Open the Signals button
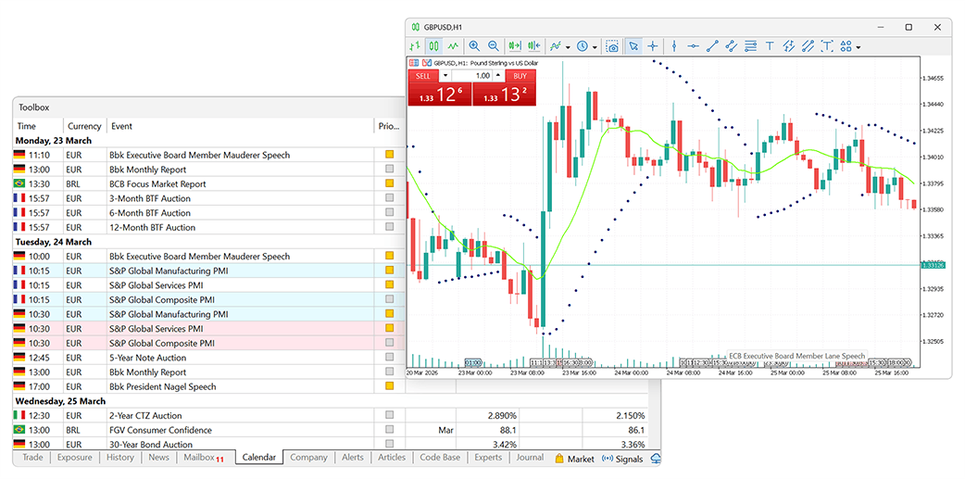Image resolution: width=965 pixels, height=479 pixels. [622, 459]
